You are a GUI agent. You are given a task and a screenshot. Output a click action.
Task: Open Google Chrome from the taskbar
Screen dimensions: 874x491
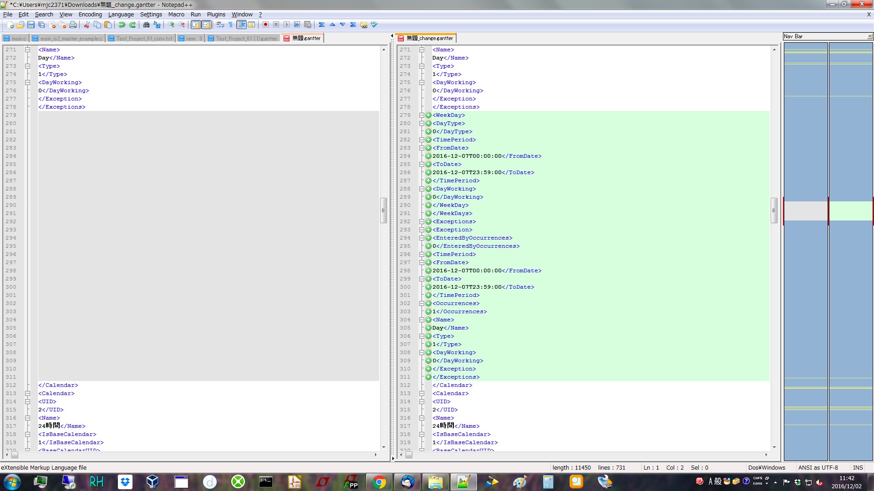[379, 481]
